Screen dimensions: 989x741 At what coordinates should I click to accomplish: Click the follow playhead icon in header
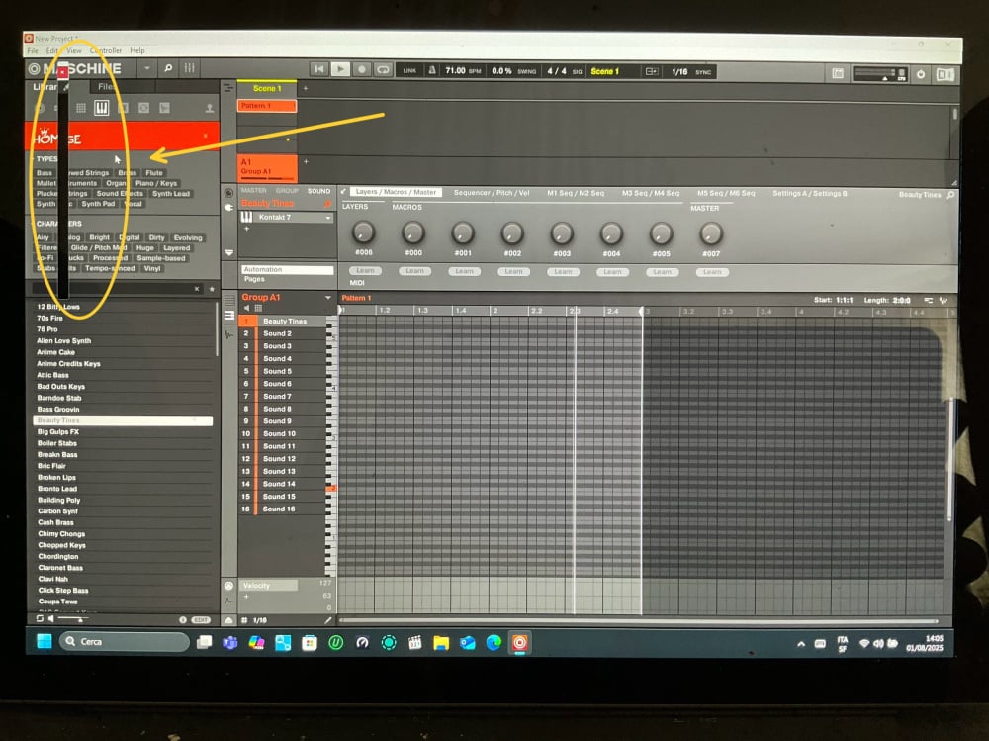(x=652, y=72)
